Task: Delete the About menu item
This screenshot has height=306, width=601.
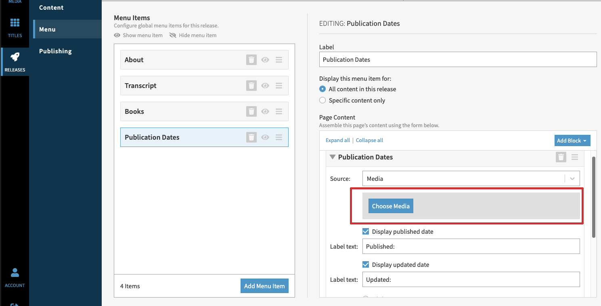Action: point(251,60)
